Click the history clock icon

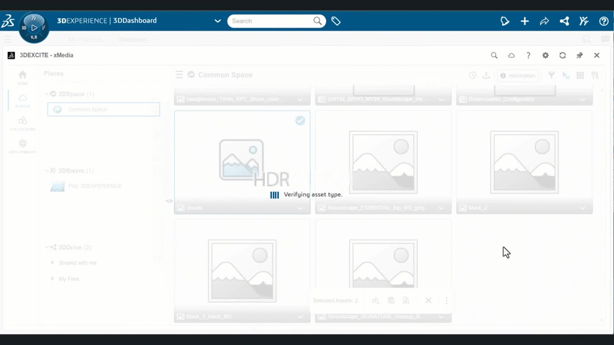473,75
